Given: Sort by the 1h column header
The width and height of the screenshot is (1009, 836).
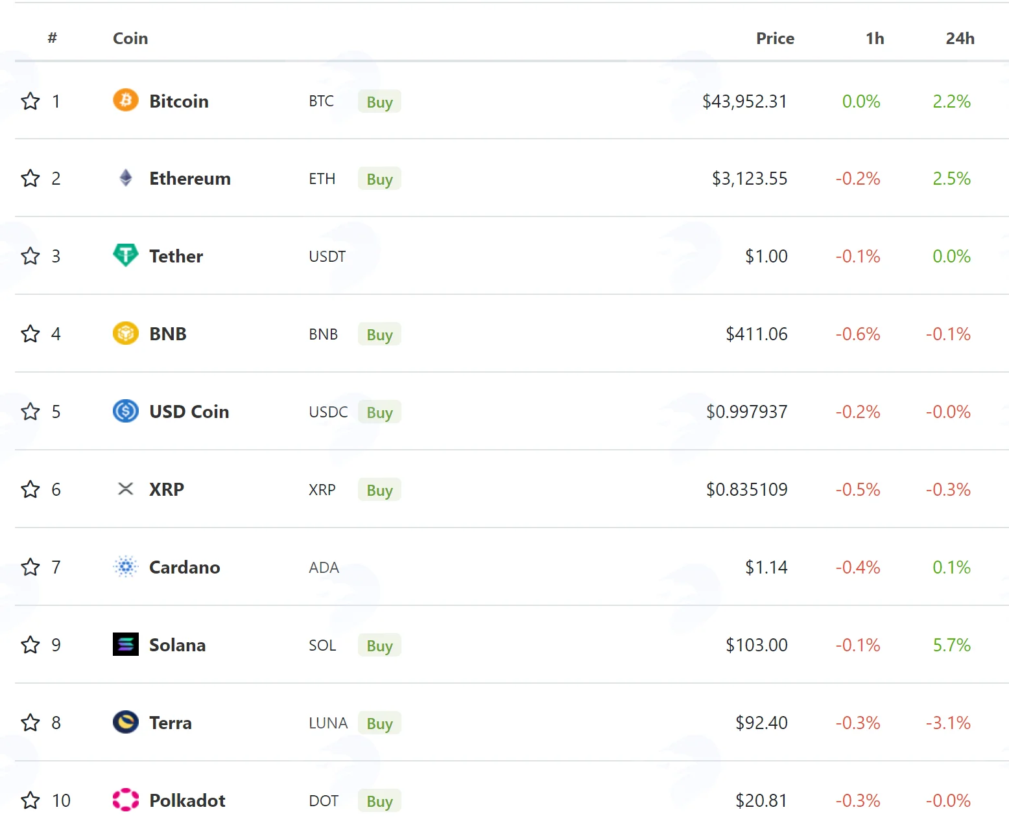Looking at the screenshot, I should 875,38.
